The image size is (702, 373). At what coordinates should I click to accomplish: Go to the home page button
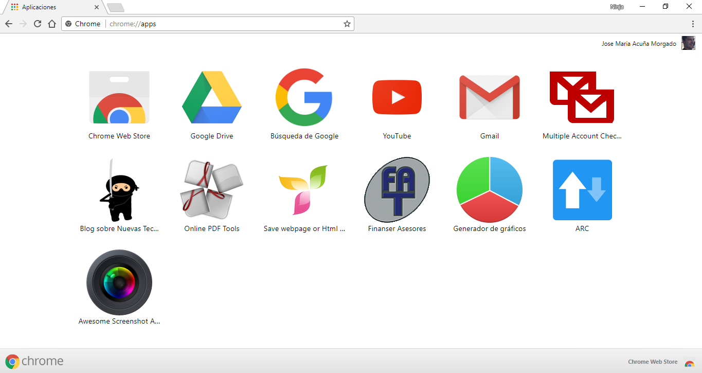click(x=52, y=24)
